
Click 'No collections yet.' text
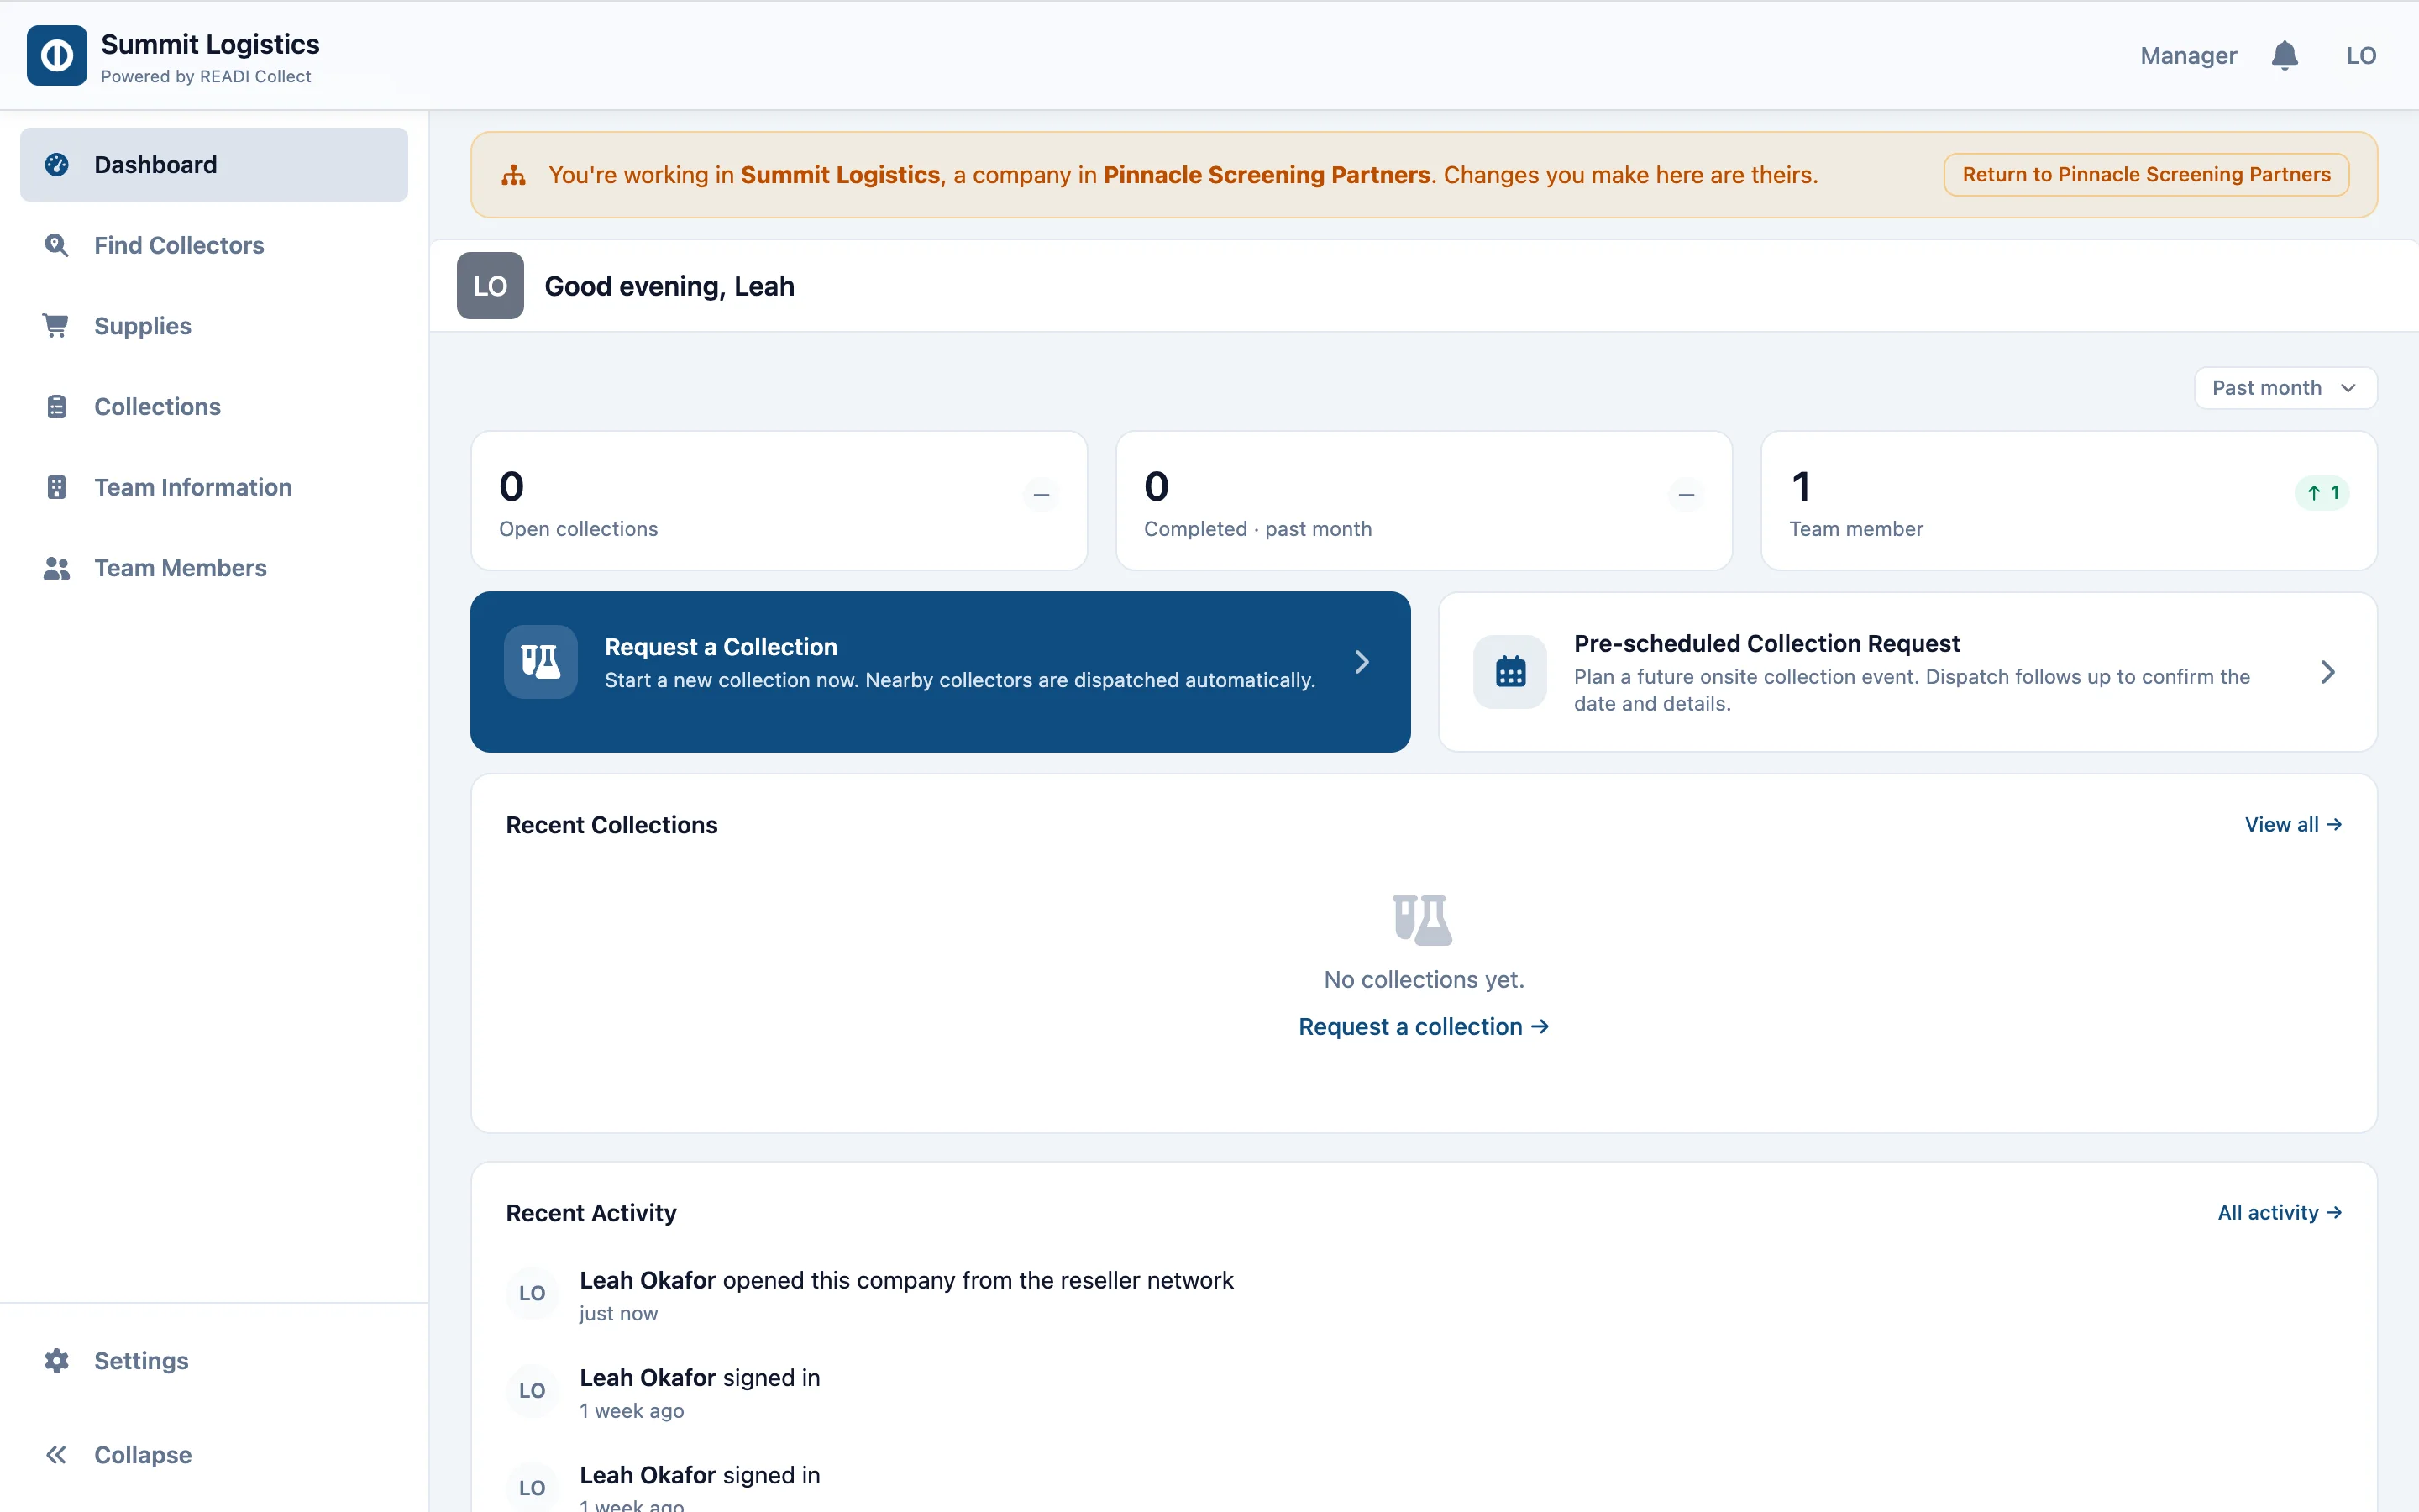[1424, 979]
